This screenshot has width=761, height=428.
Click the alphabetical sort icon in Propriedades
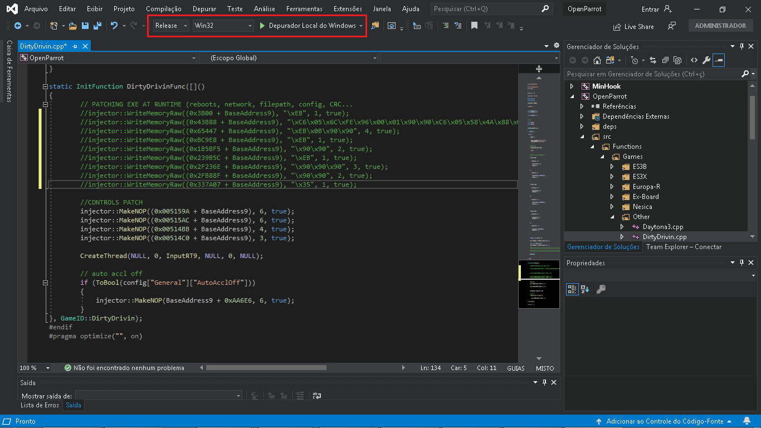585,289
